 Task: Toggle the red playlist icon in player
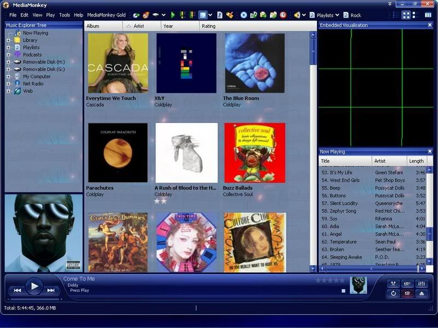[x=407, y=294]
